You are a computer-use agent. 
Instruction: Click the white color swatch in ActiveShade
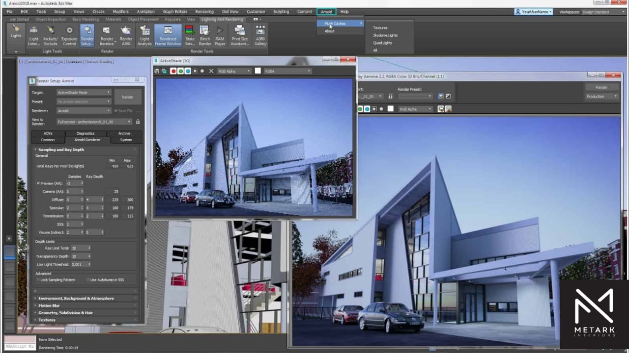pyautogui.click(x=257, y=71)
